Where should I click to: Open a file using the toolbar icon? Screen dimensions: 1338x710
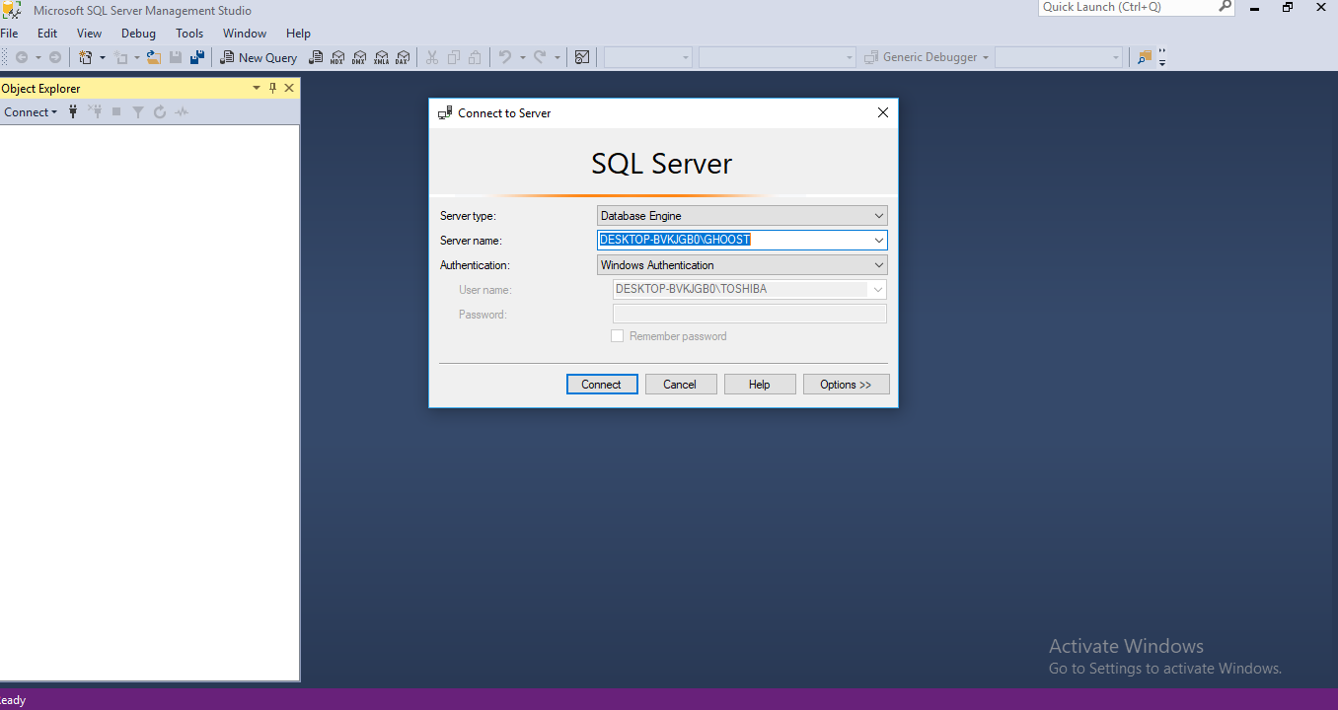tap(154, 57)
